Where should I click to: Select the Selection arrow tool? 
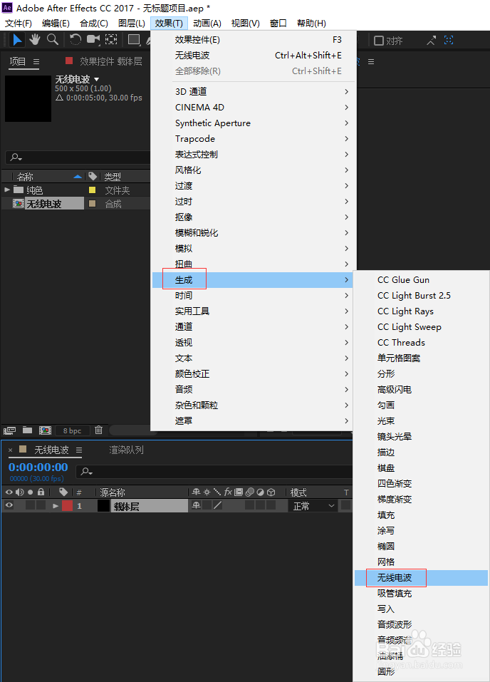(x=17, y=40)
